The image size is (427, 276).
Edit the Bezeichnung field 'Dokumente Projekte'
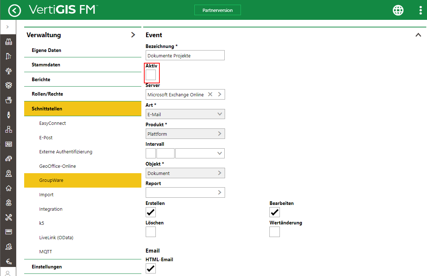[x=185, y=55]
